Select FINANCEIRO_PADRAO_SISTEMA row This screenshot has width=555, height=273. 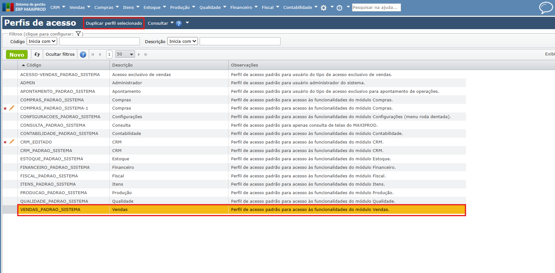pyautogui.click(x=234, y=167)
